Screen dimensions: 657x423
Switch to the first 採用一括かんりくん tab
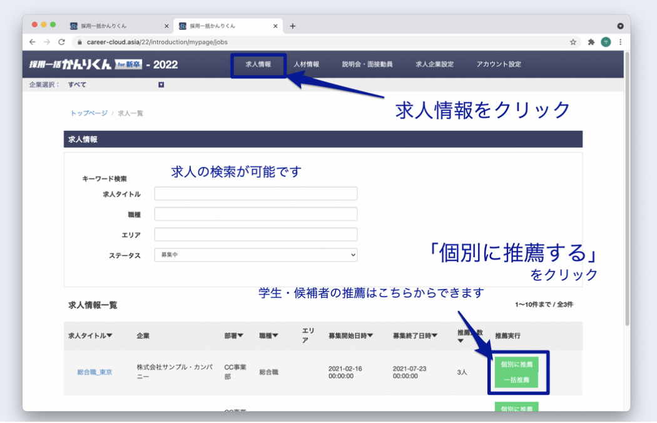point(113,26)
